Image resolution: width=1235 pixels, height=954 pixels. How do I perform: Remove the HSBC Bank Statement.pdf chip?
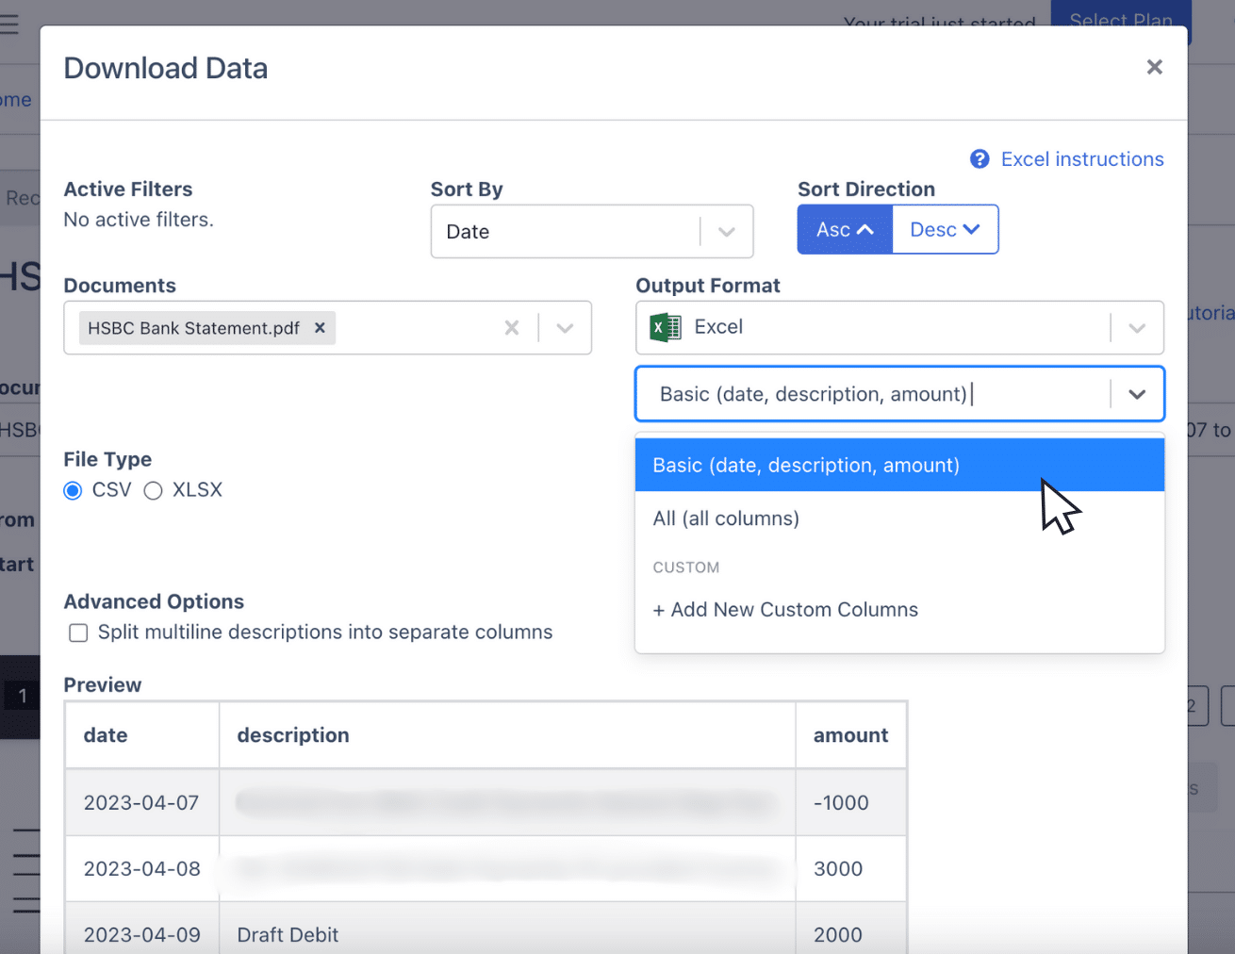(320, 328)
